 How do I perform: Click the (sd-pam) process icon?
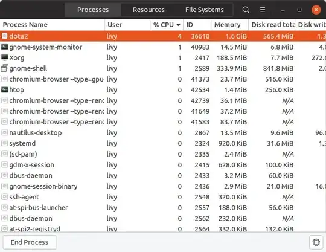click(x=5, y=154)
